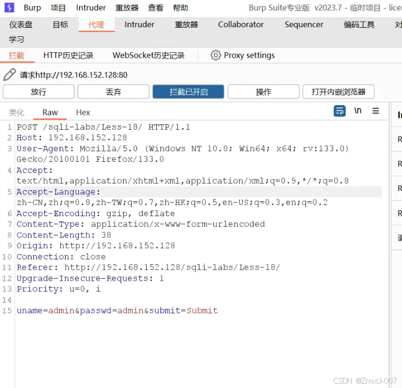Click the Referer header line
Image resolution: width=402 pixels, height=388 pixels.
[x=148, y=267]
